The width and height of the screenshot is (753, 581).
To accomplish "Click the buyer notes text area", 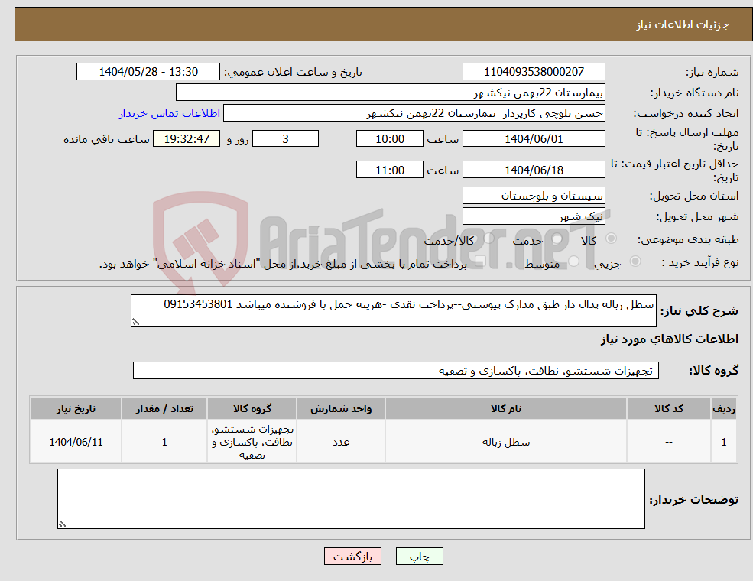I will point(351,499).
